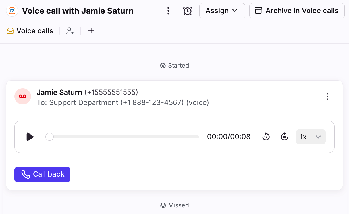
Task: Click the add participant icon
Action: [70, 31]
